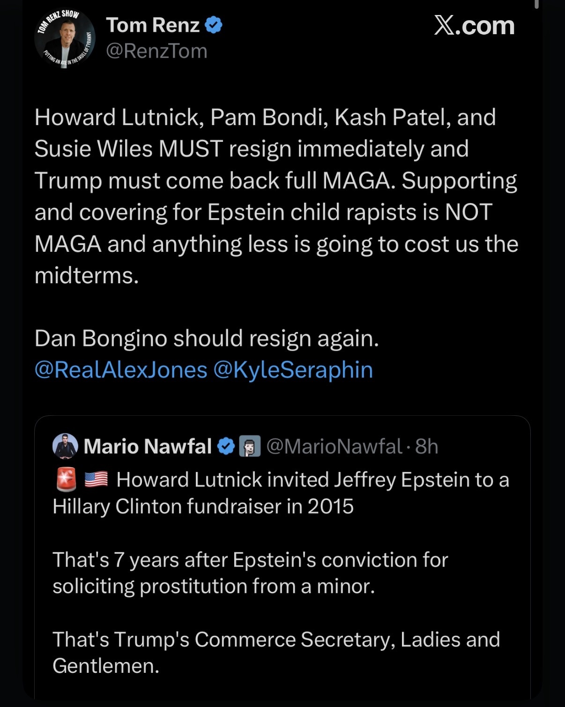Open the @RealAlexJones mention
Image resolution: width=565 pixels, height=707 pixels.
point(121,370)
